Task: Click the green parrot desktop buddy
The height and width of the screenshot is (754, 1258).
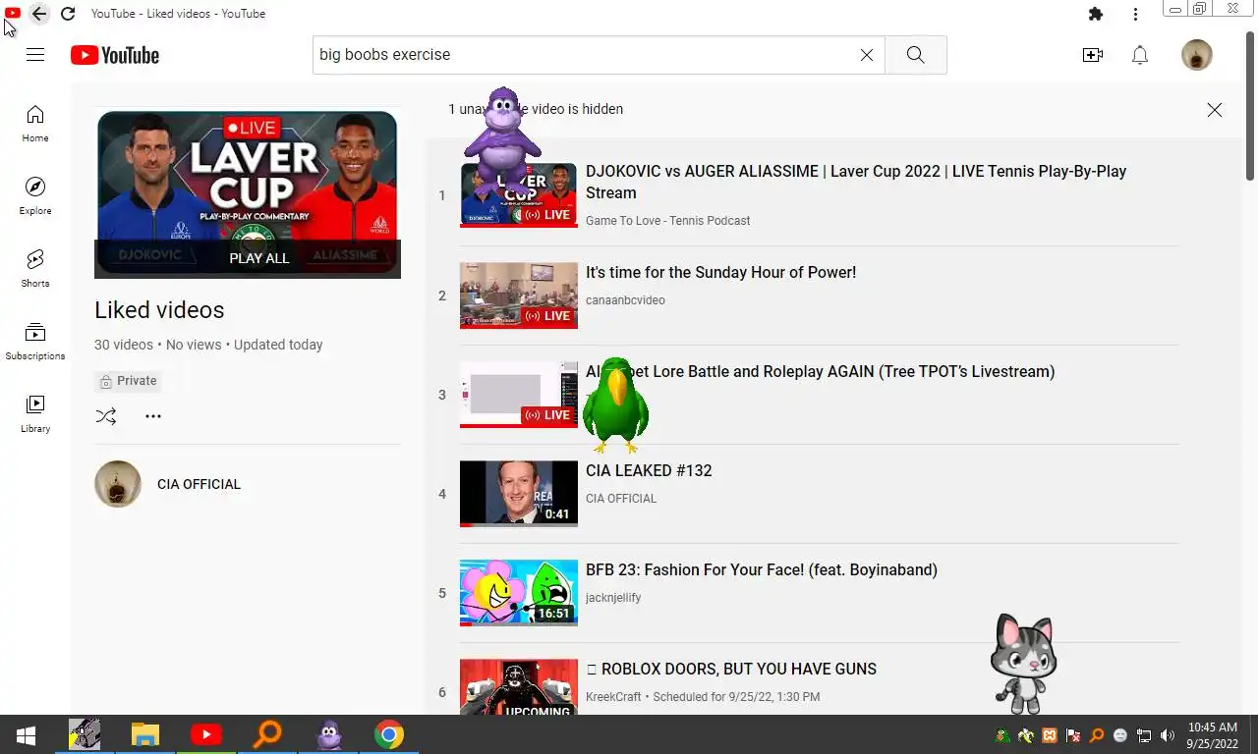Action: pyautogui.click(x=614, y=404)
